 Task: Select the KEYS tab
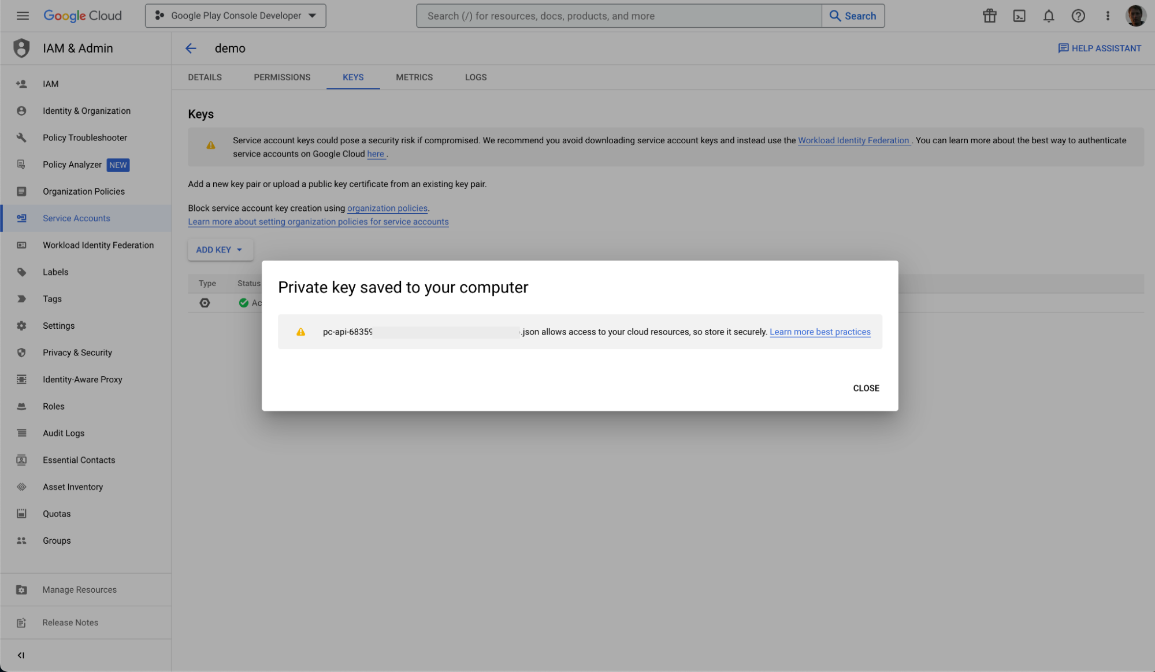point(353,77)
